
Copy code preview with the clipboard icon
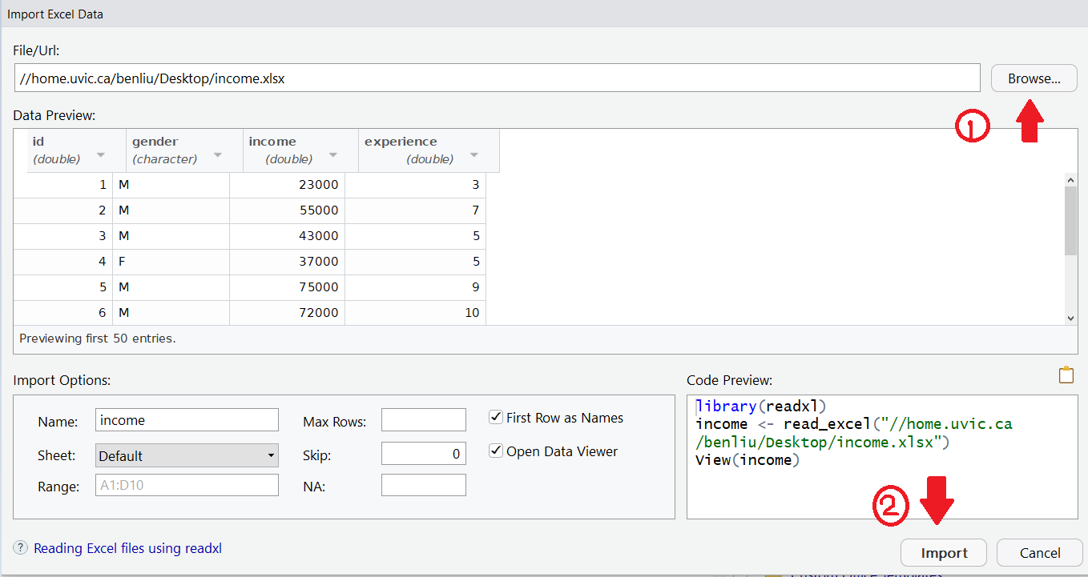click(1066, 375)
